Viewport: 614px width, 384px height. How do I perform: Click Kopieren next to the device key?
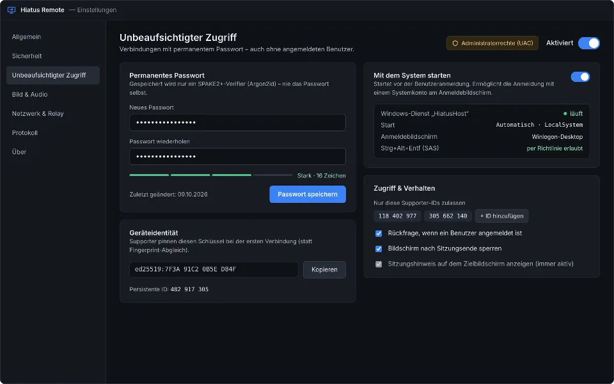pyautogui.click(x=324, y=269)
